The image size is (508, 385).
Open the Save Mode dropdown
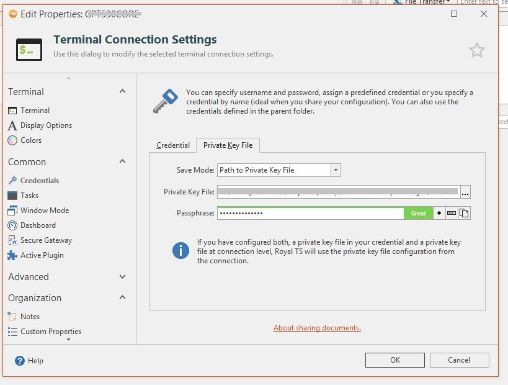[x=336, y=170]
